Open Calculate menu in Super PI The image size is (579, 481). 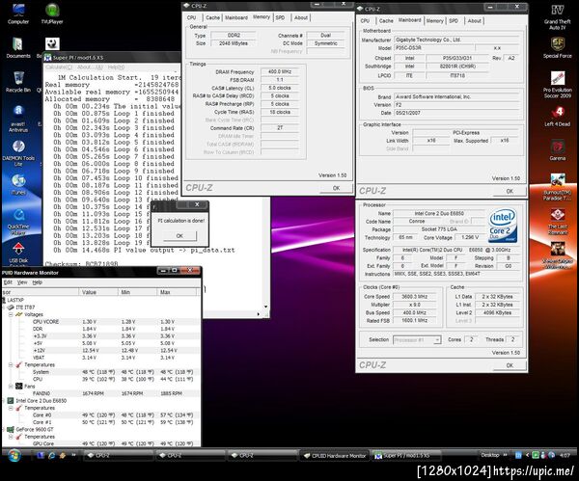click(x=59, y=67)
